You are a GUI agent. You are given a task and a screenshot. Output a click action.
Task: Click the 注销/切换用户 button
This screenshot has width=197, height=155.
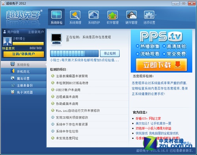click(x=24, y=54)
